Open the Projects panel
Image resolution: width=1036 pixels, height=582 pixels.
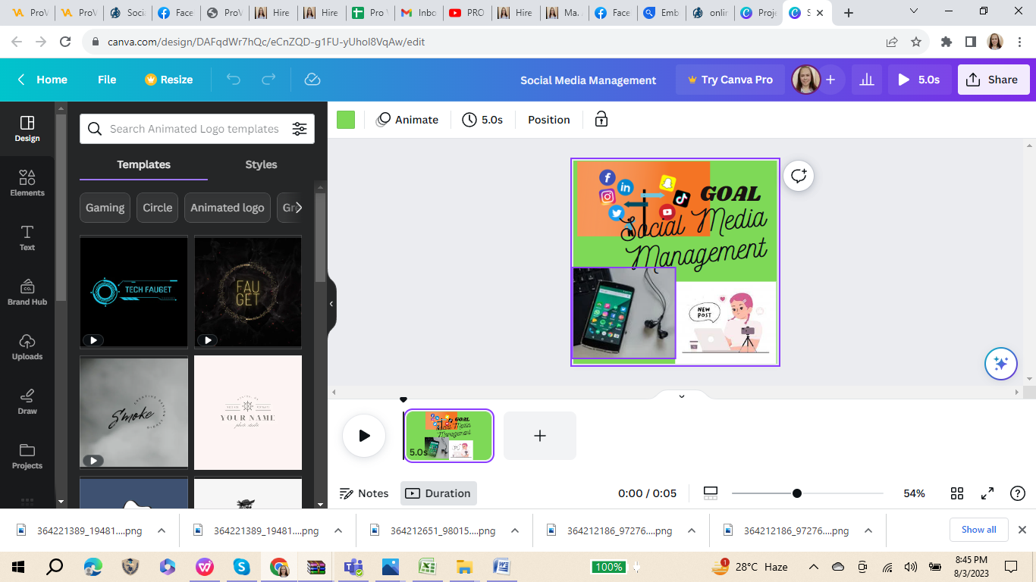coord(27,456)
